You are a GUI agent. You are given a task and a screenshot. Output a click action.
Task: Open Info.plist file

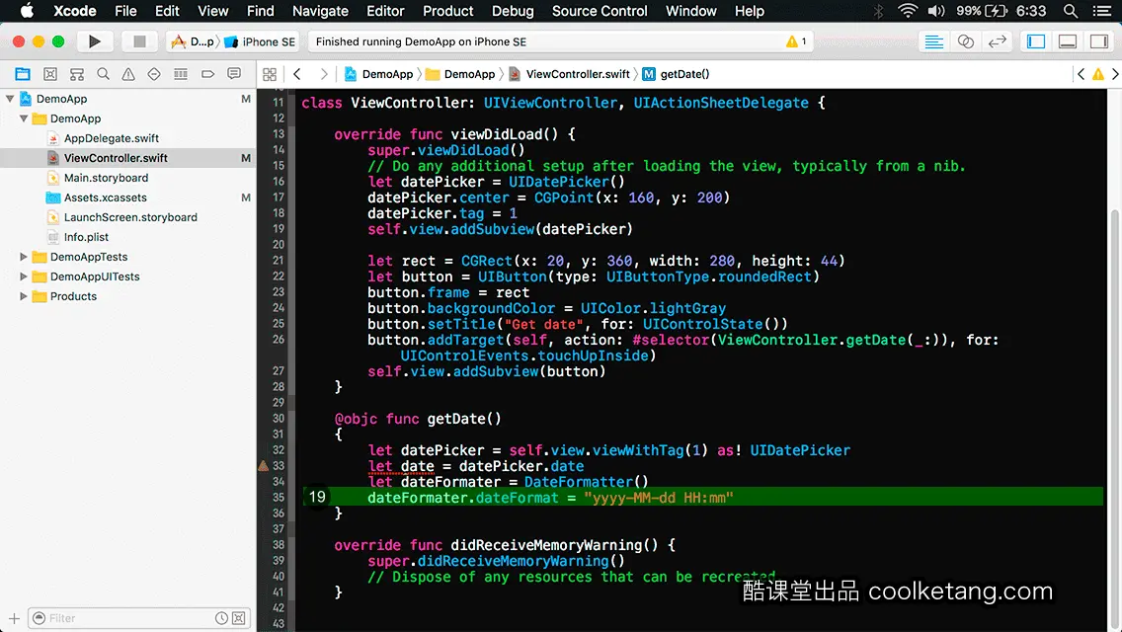[x=86, y=237]
